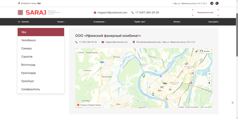This screenshot has height=119, width=238.
Task: Click header phone +7 (347) 284-29-29
Action: pyautogui.click(x=147, y=13)
